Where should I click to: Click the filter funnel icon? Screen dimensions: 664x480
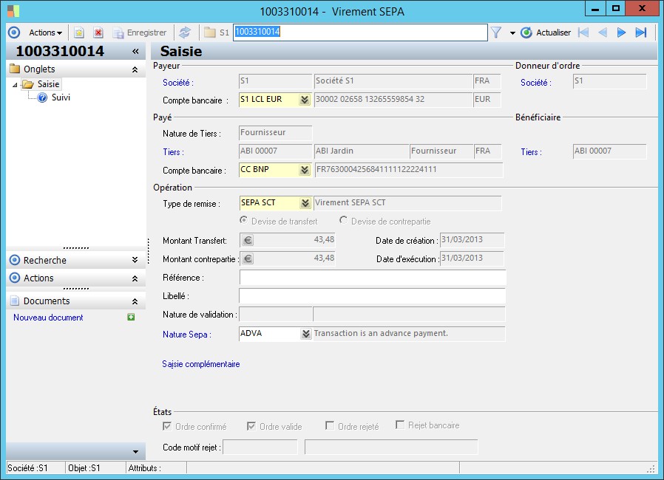coord(496,32)
